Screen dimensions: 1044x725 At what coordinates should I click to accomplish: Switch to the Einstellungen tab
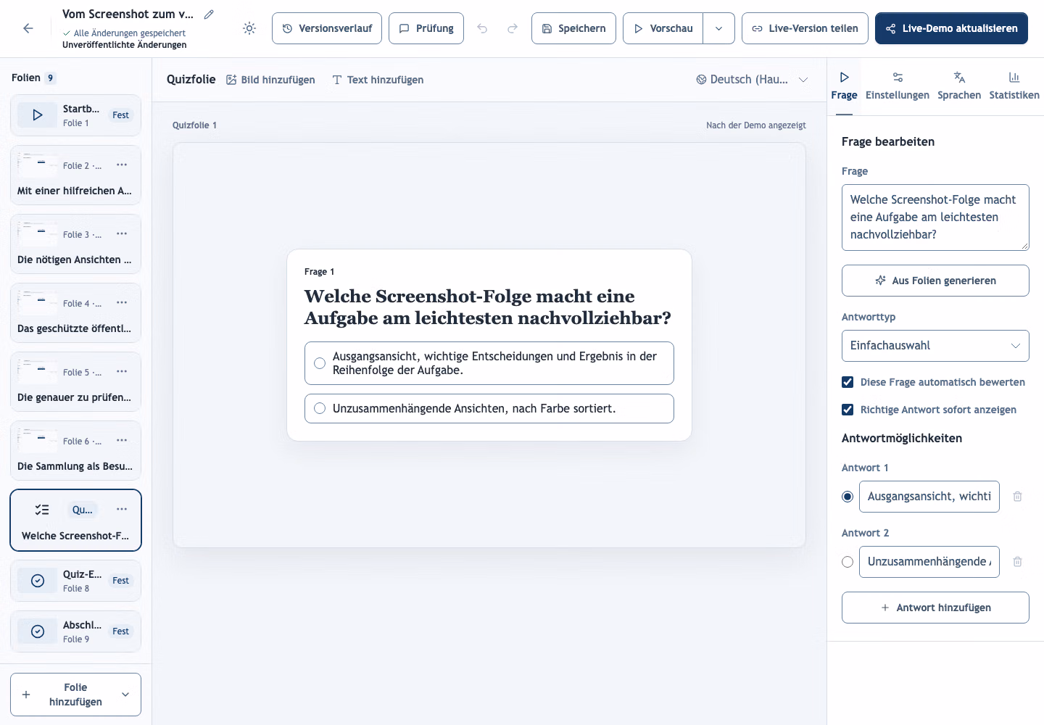click(897, 86)
